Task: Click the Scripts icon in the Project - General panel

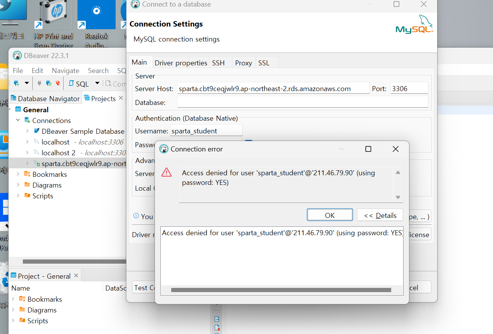Action: pyautogui.click(x=22, y=321)
